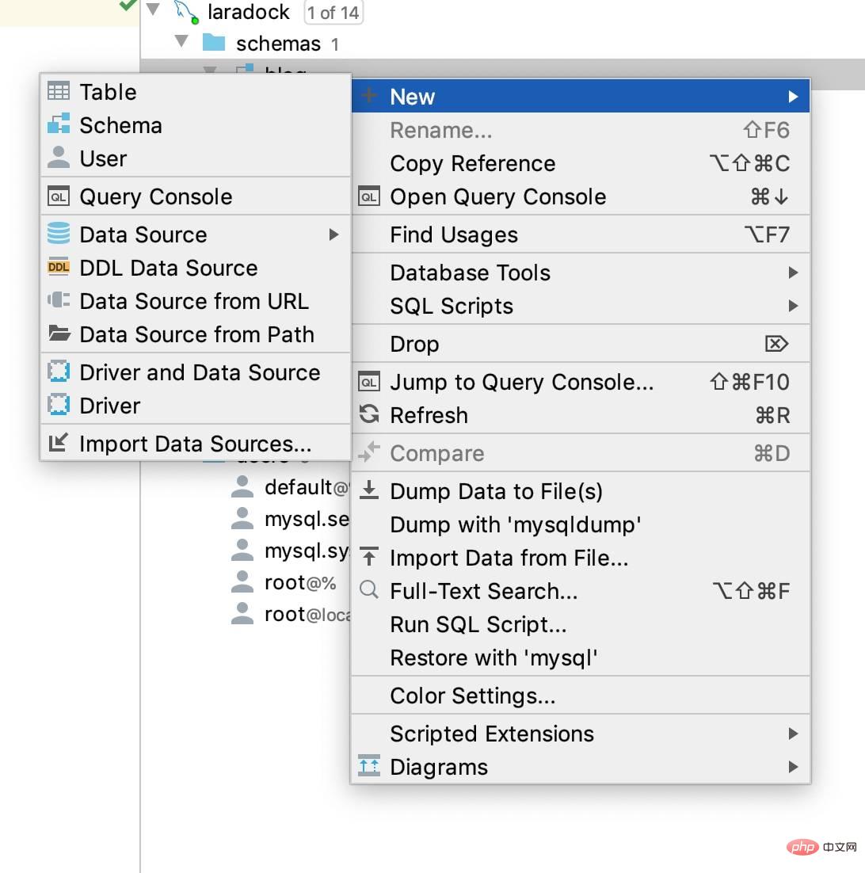The height and width of the screenshot is (873, 865).
Task: Click the Table grid icon in submenu
Action: [x=59, y=91]
